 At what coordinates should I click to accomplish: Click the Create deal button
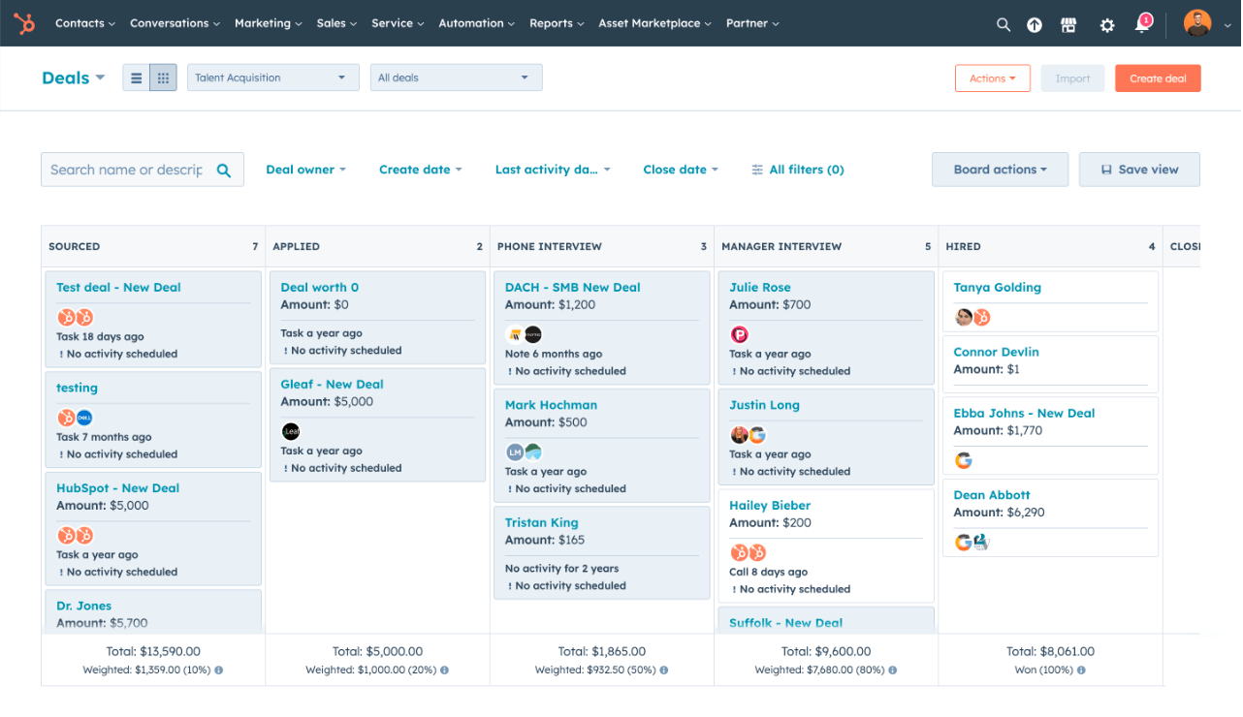(x=1158, y=78)
